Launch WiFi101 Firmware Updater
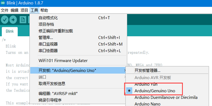The image size is (212, 106). (63, 61)
